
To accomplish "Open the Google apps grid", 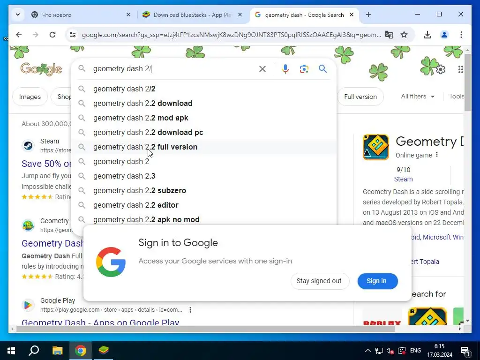I will [x=460, y=69].
